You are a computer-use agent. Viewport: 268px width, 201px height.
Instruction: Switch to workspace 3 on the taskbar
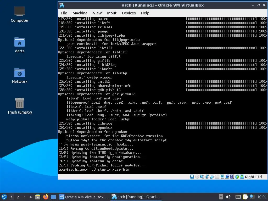(24, 197)
